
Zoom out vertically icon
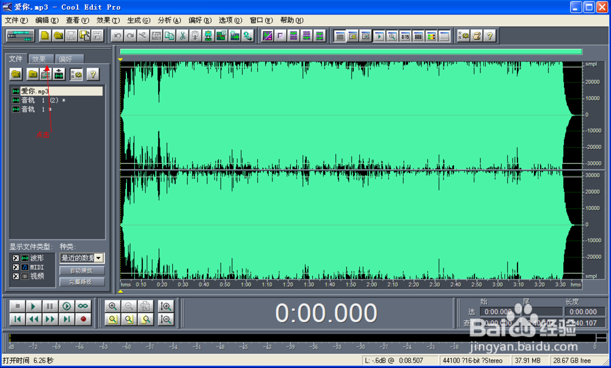[x=166, y=319]
